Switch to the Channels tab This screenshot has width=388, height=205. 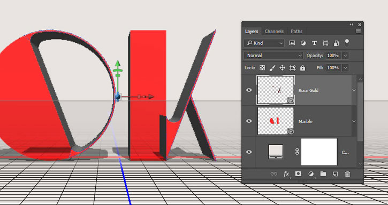click(x=274, y=31)
